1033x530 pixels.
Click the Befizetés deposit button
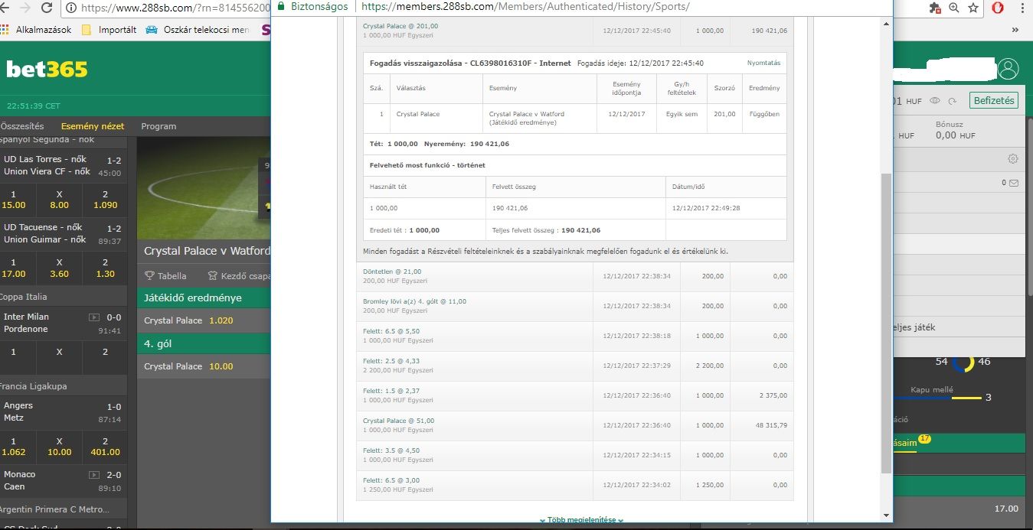click(x=993, y=100)
